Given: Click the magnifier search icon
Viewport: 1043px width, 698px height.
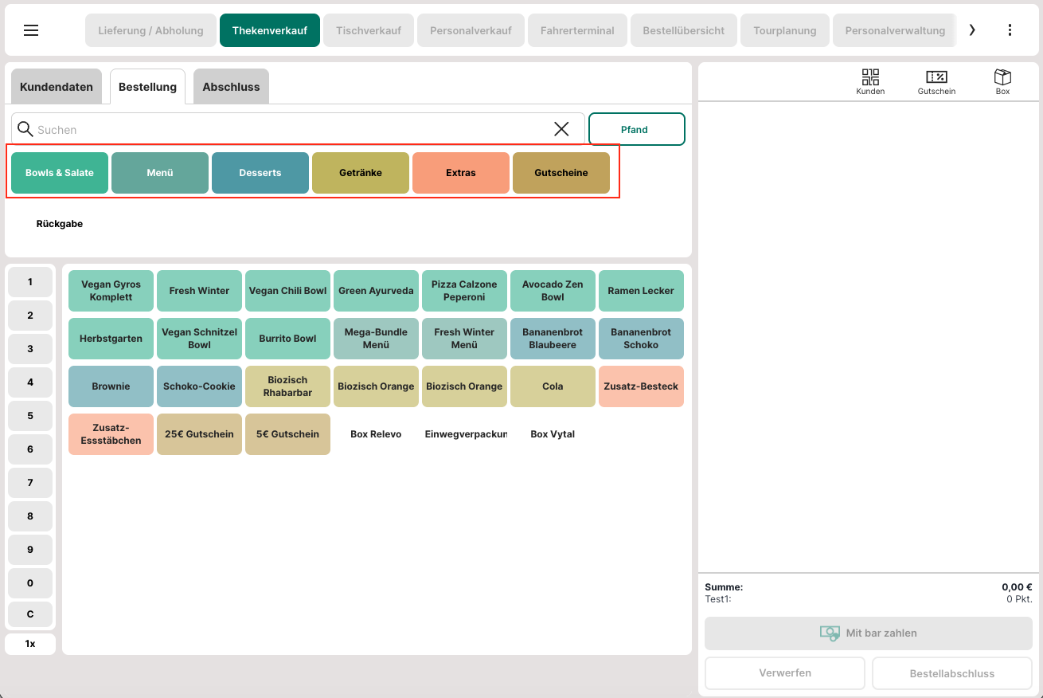Looking at the screenshot, I should point(25,129).
